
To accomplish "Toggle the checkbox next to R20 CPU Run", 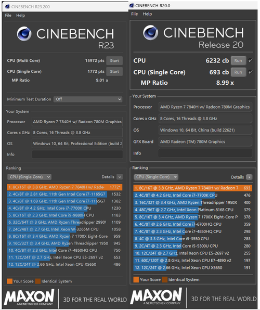I will tap(250, 60).
